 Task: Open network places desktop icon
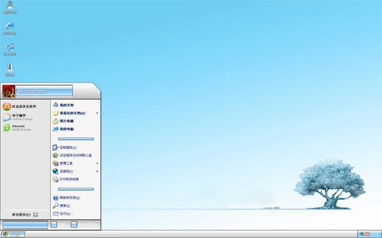click(x=10, y=50)
